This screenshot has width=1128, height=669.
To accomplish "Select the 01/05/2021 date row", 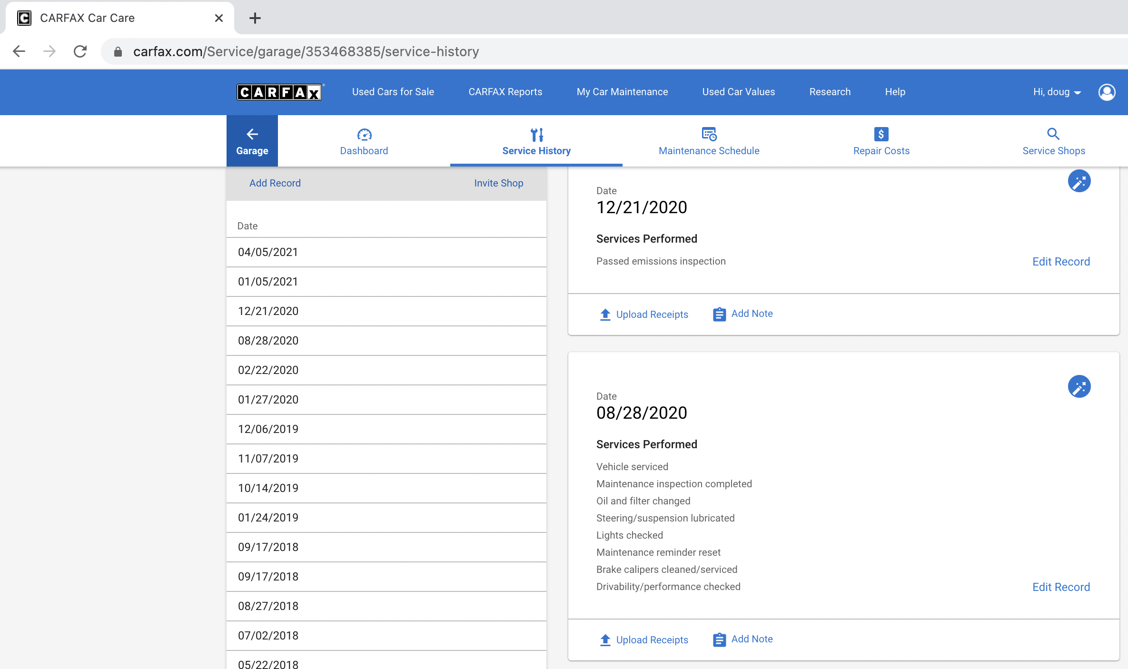I will [x=386, y=282].
